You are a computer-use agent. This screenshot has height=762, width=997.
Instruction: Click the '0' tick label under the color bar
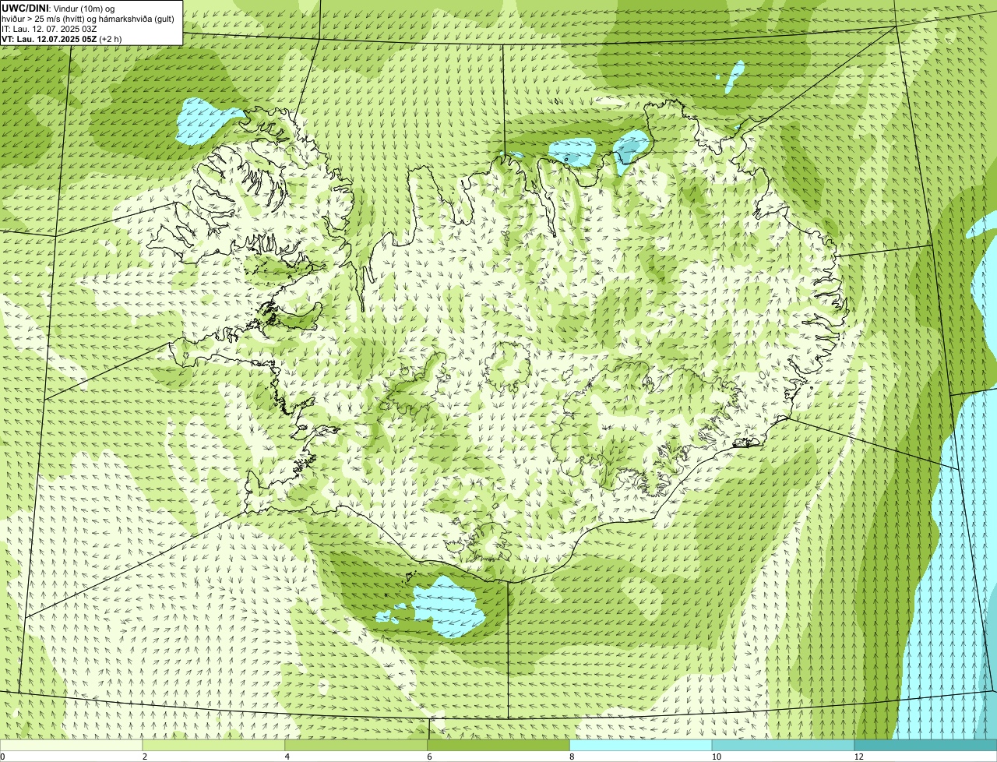[2, 757]
